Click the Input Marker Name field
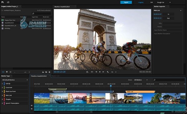The image size is (187, 114). click(x=168, y=30)
